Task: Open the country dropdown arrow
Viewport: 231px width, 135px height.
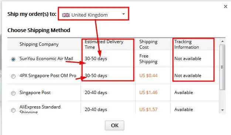Action: click(x=123, y=14)
